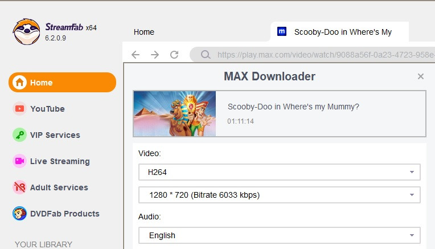Open VIP Services from the sidebar
The width and height of the screenshot is (435, 249).
(55, 135)
